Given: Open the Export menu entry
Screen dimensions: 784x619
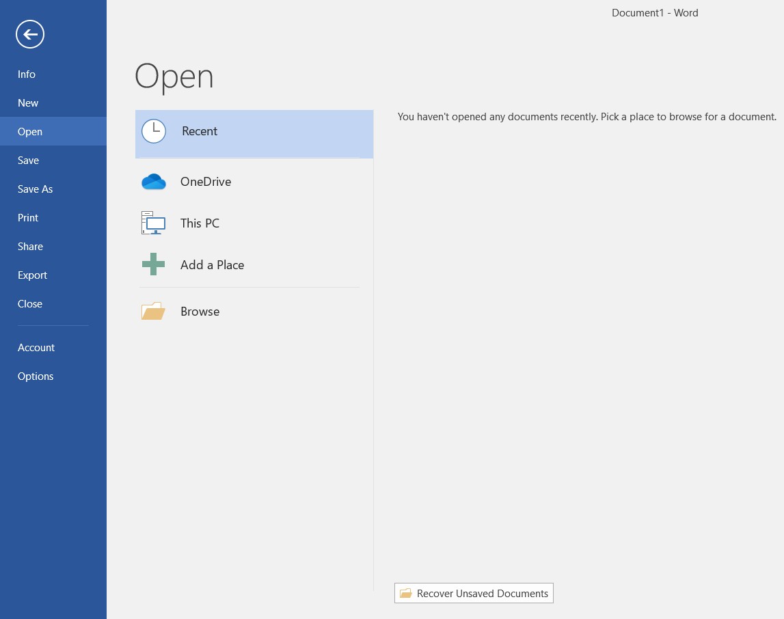Looking at the screenshot, I should [32, 275].
